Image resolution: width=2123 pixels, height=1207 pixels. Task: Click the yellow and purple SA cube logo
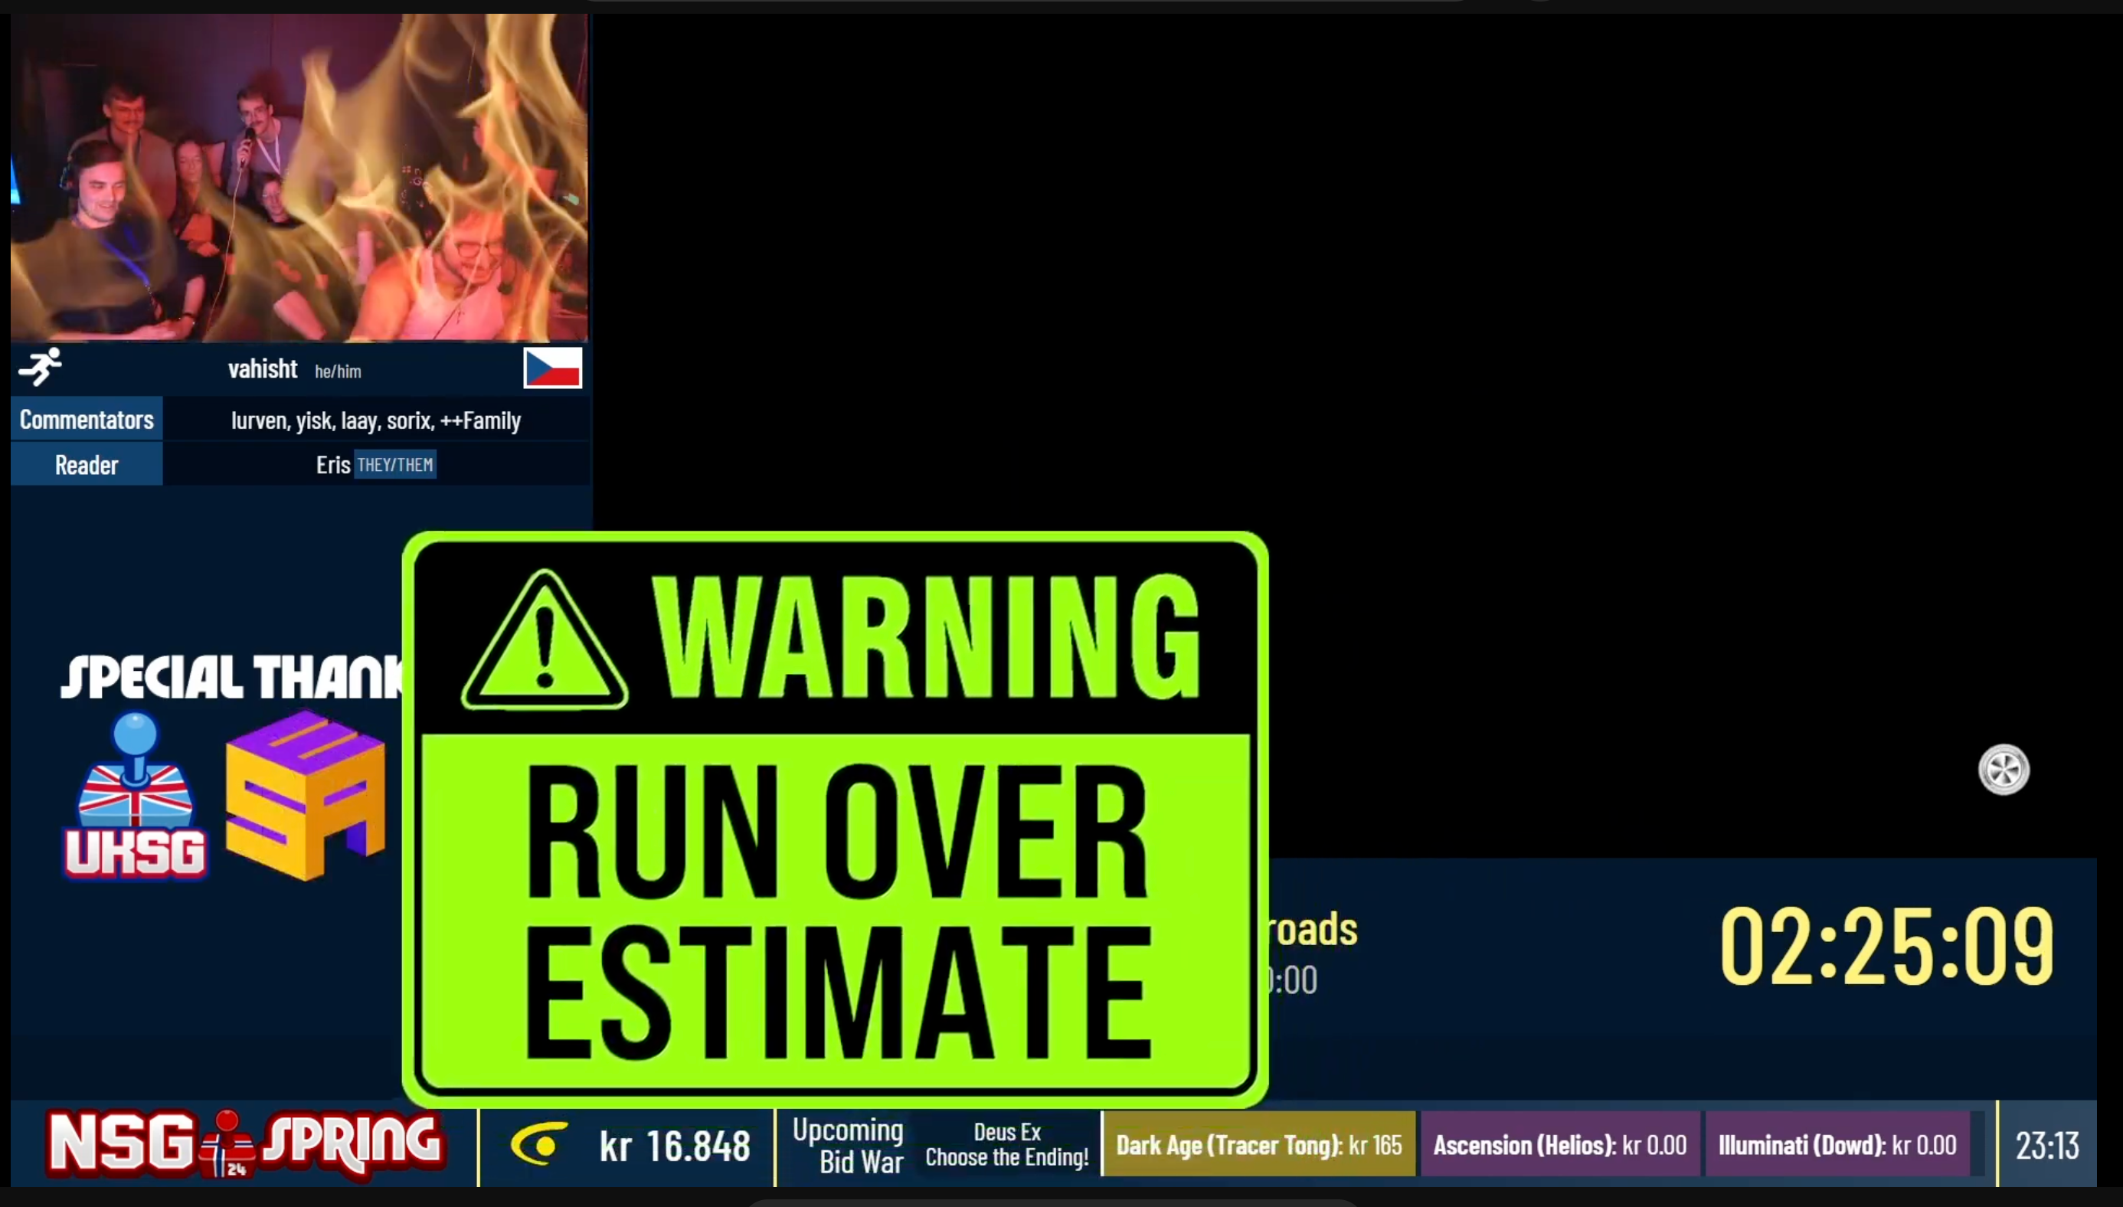(x=305, y=796)
